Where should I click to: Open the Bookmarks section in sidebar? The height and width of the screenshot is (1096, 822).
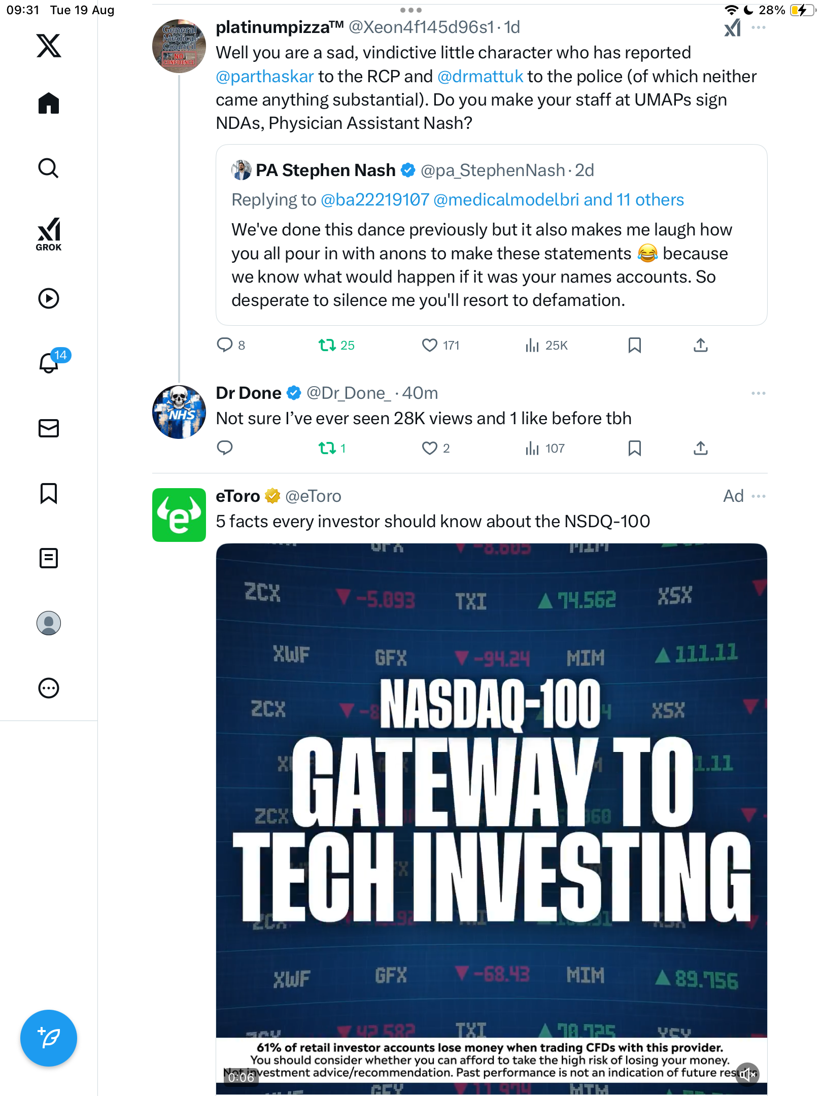point(49,493)
